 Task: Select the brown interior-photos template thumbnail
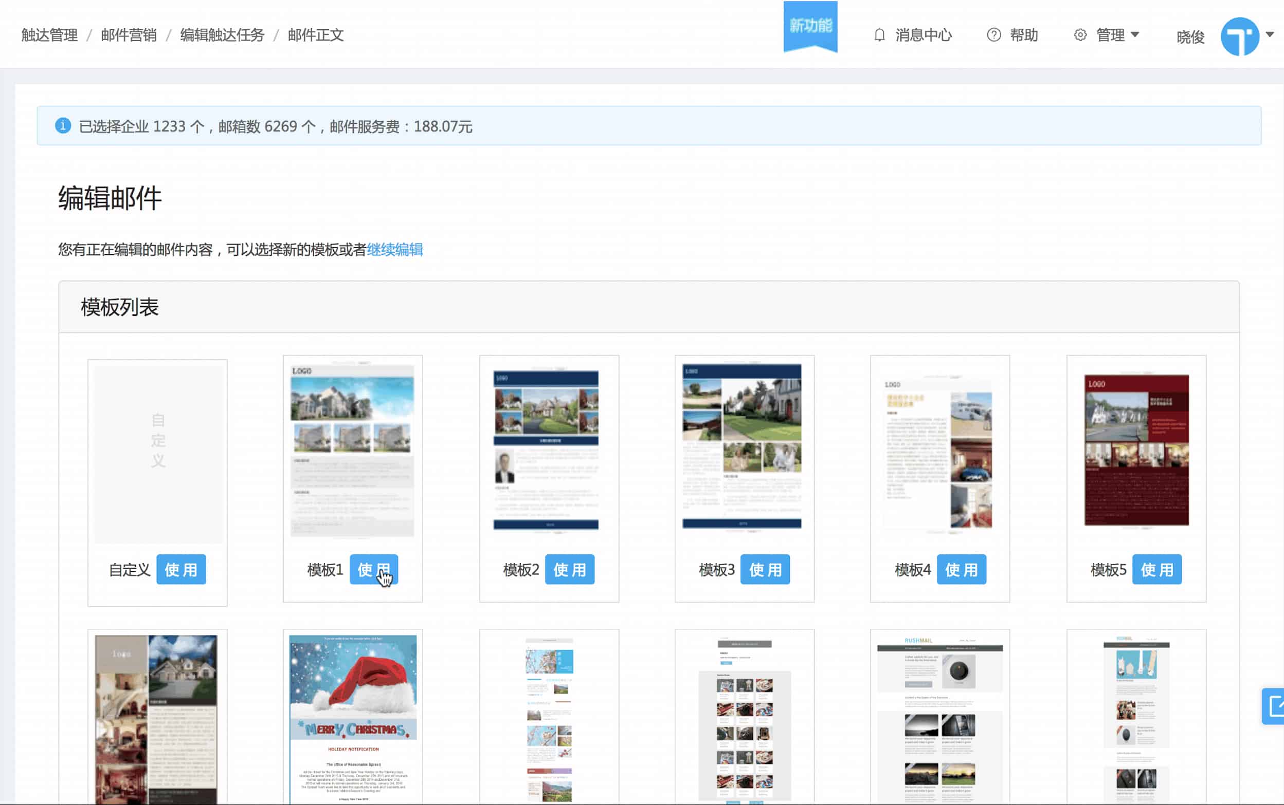pyautogui.click(x=156, y=719)
